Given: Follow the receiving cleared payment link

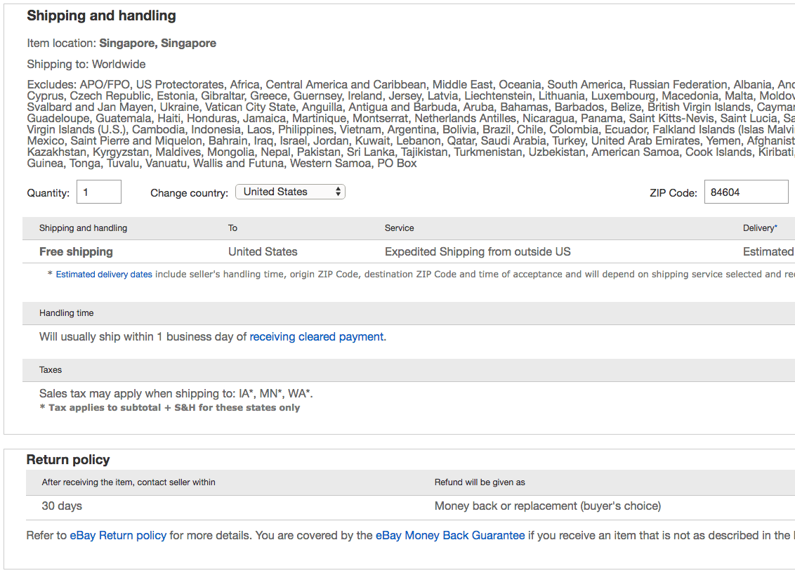Looking at the screenshot, I should (x=316, y=337).
